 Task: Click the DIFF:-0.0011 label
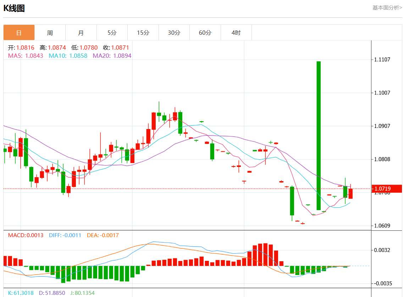[65, 235]
